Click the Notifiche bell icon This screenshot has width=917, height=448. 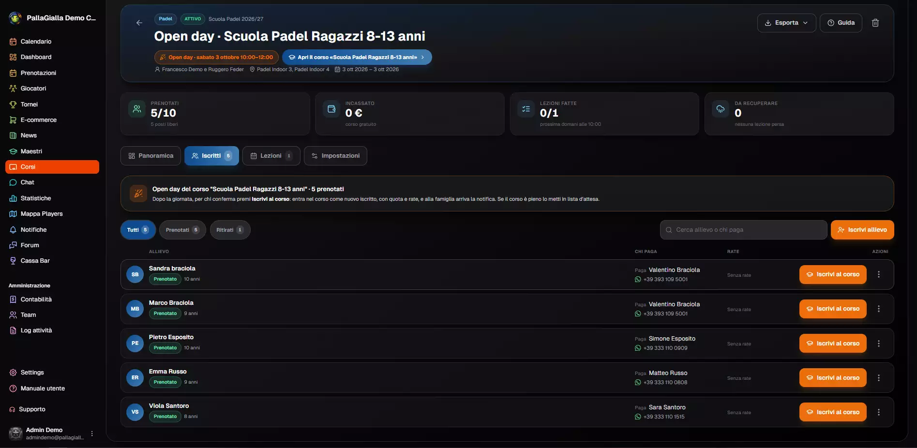13,230
